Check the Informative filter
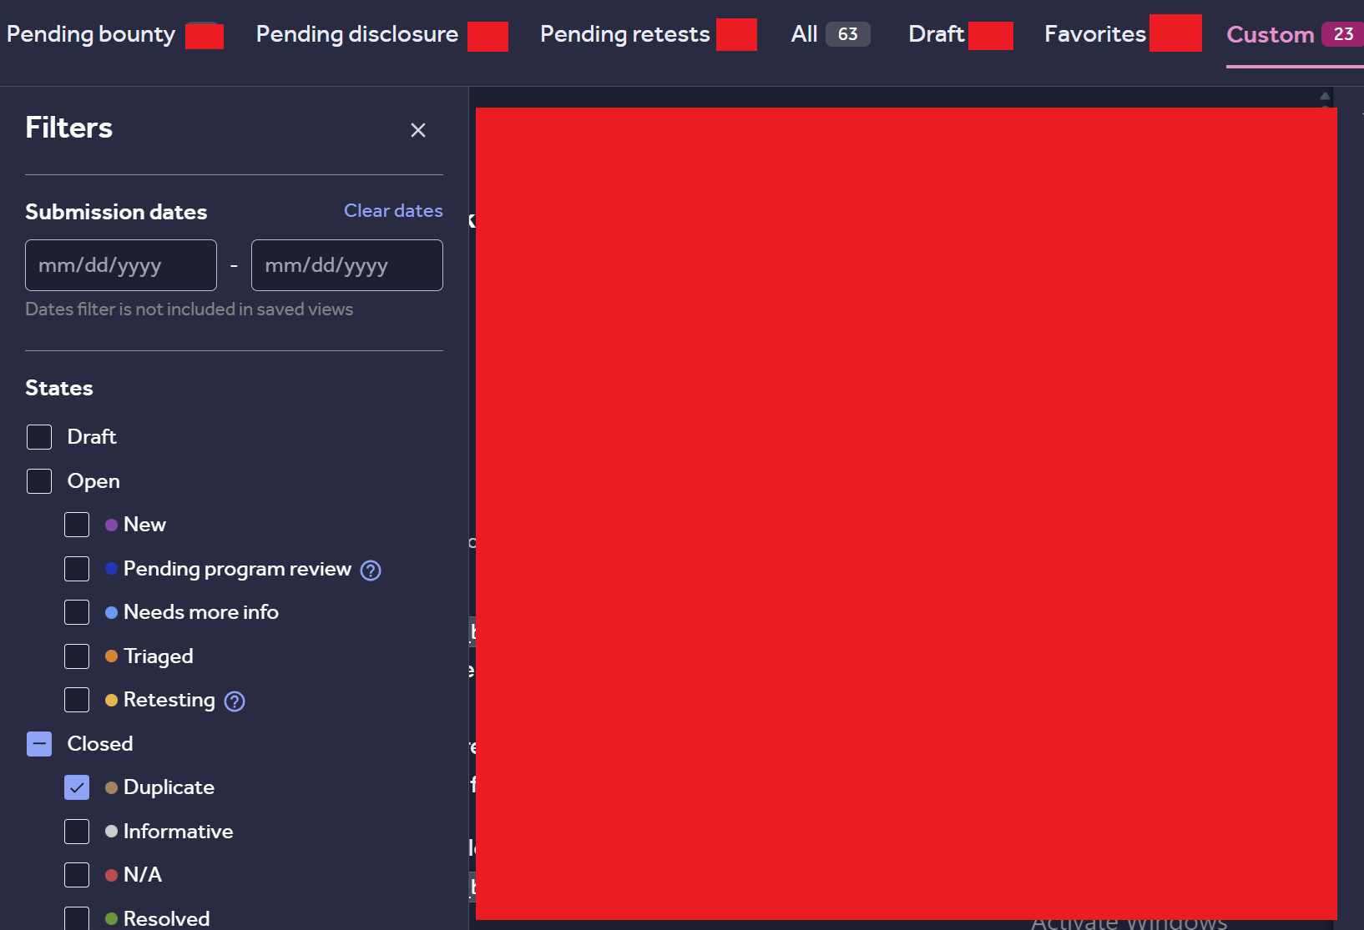 pyautogui.click(x=77, y=832)
